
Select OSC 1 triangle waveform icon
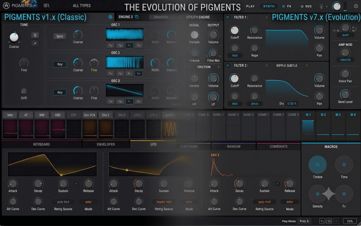click(120, 45)
